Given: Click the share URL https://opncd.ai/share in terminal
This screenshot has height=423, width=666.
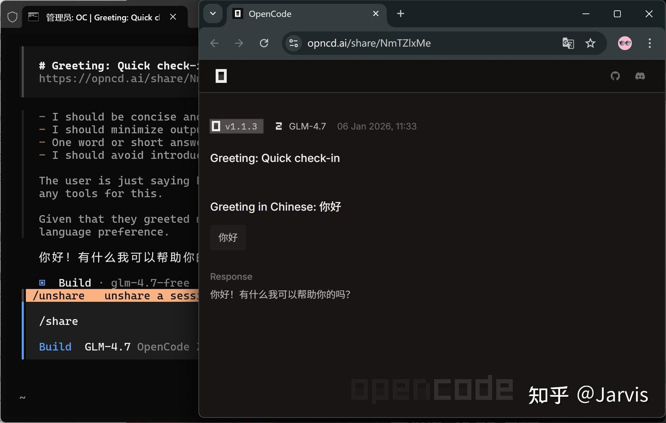Looking at the screenshot, I should coord(119,79).
